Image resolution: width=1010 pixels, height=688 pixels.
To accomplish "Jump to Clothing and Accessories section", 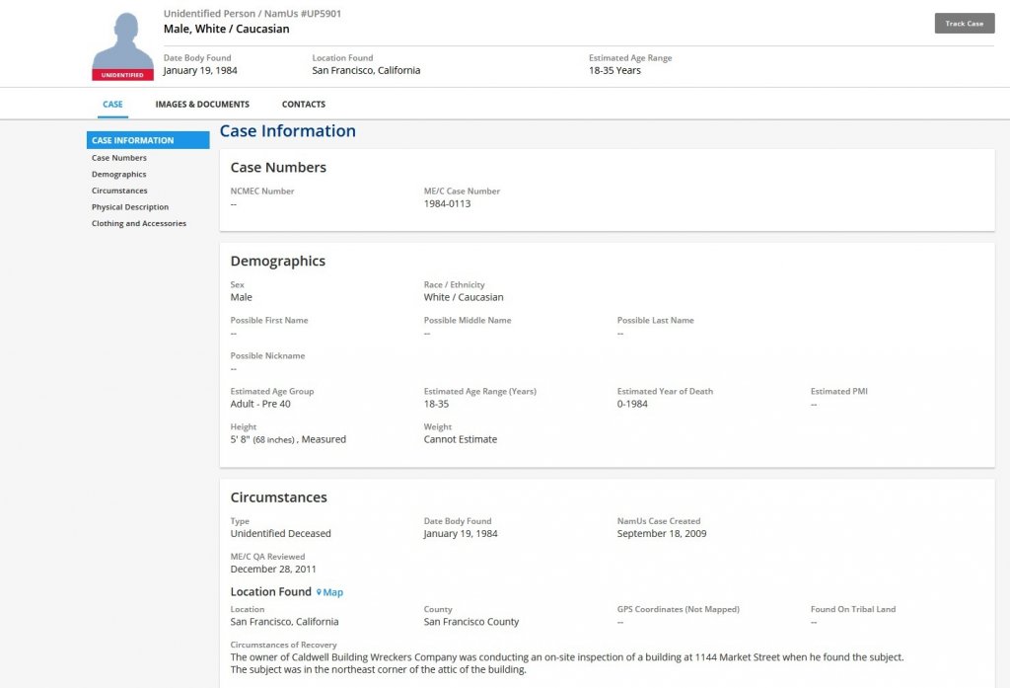I will click(x=139, y=224).
